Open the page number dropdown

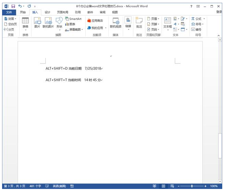click(x=153, y=30)
